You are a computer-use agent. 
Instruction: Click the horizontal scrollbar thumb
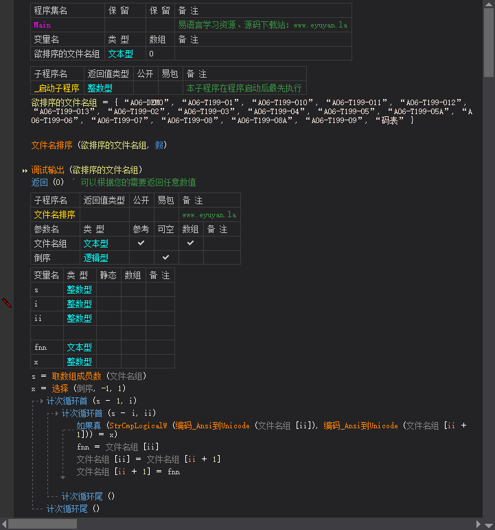point(43,525)
